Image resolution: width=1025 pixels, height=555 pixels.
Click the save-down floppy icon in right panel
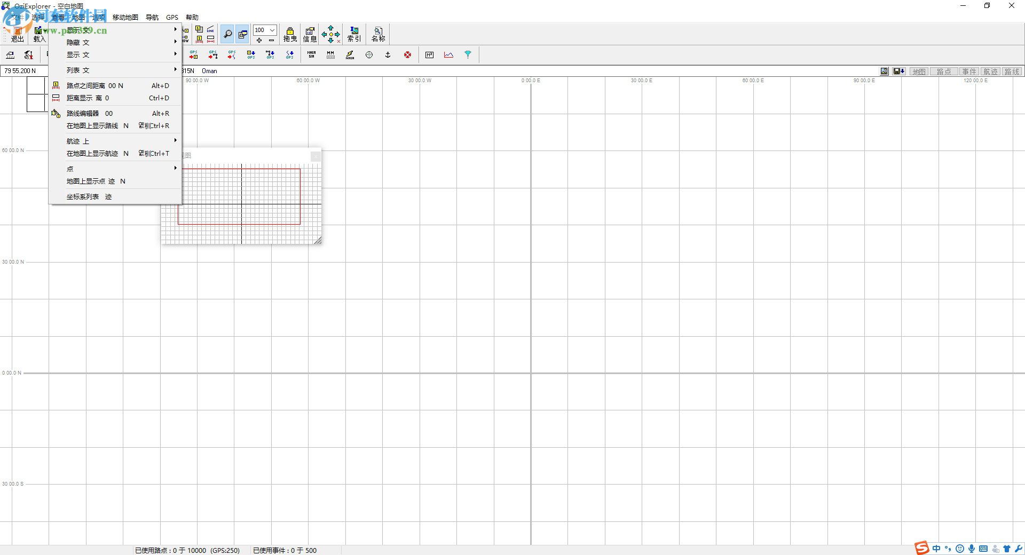click(898, 72)
